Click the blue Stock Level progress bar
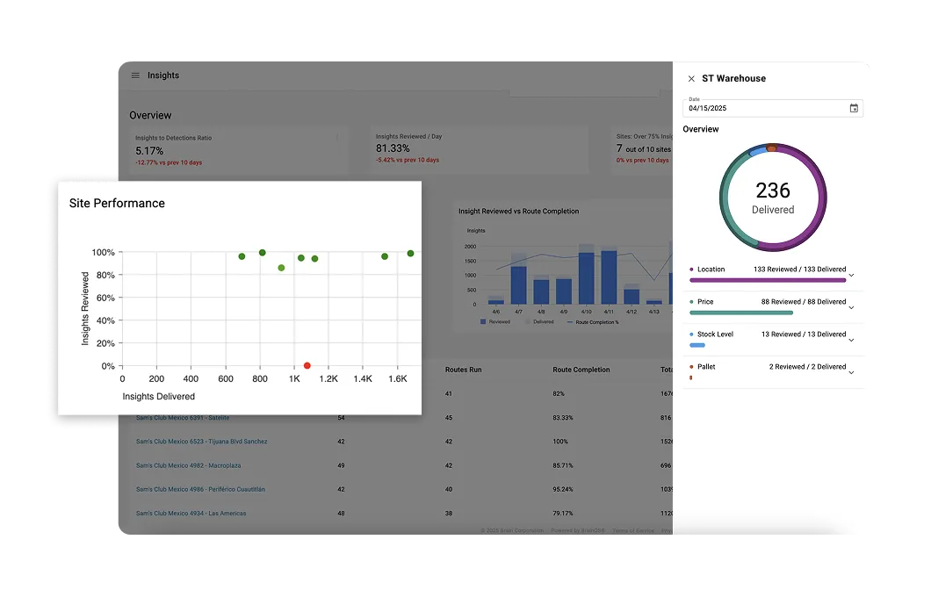931x597 pixels. 697,345
